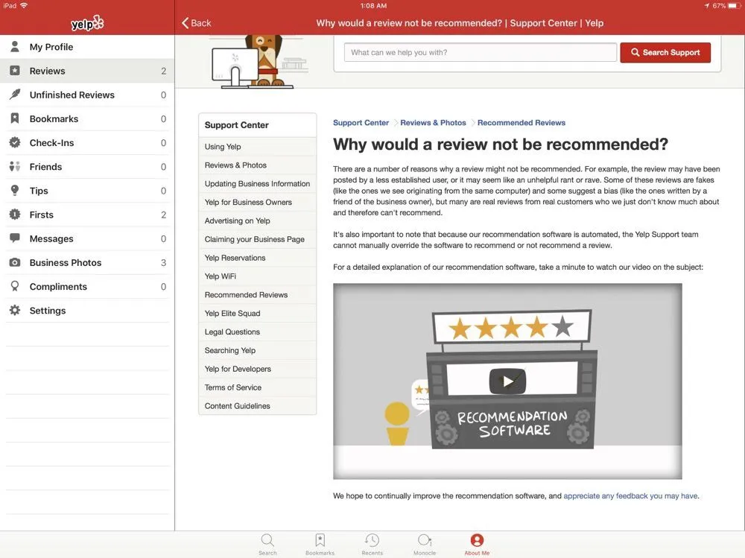Open Claiming your Business Page topic
Screen dimensions: 745x558
coord(258,239)
